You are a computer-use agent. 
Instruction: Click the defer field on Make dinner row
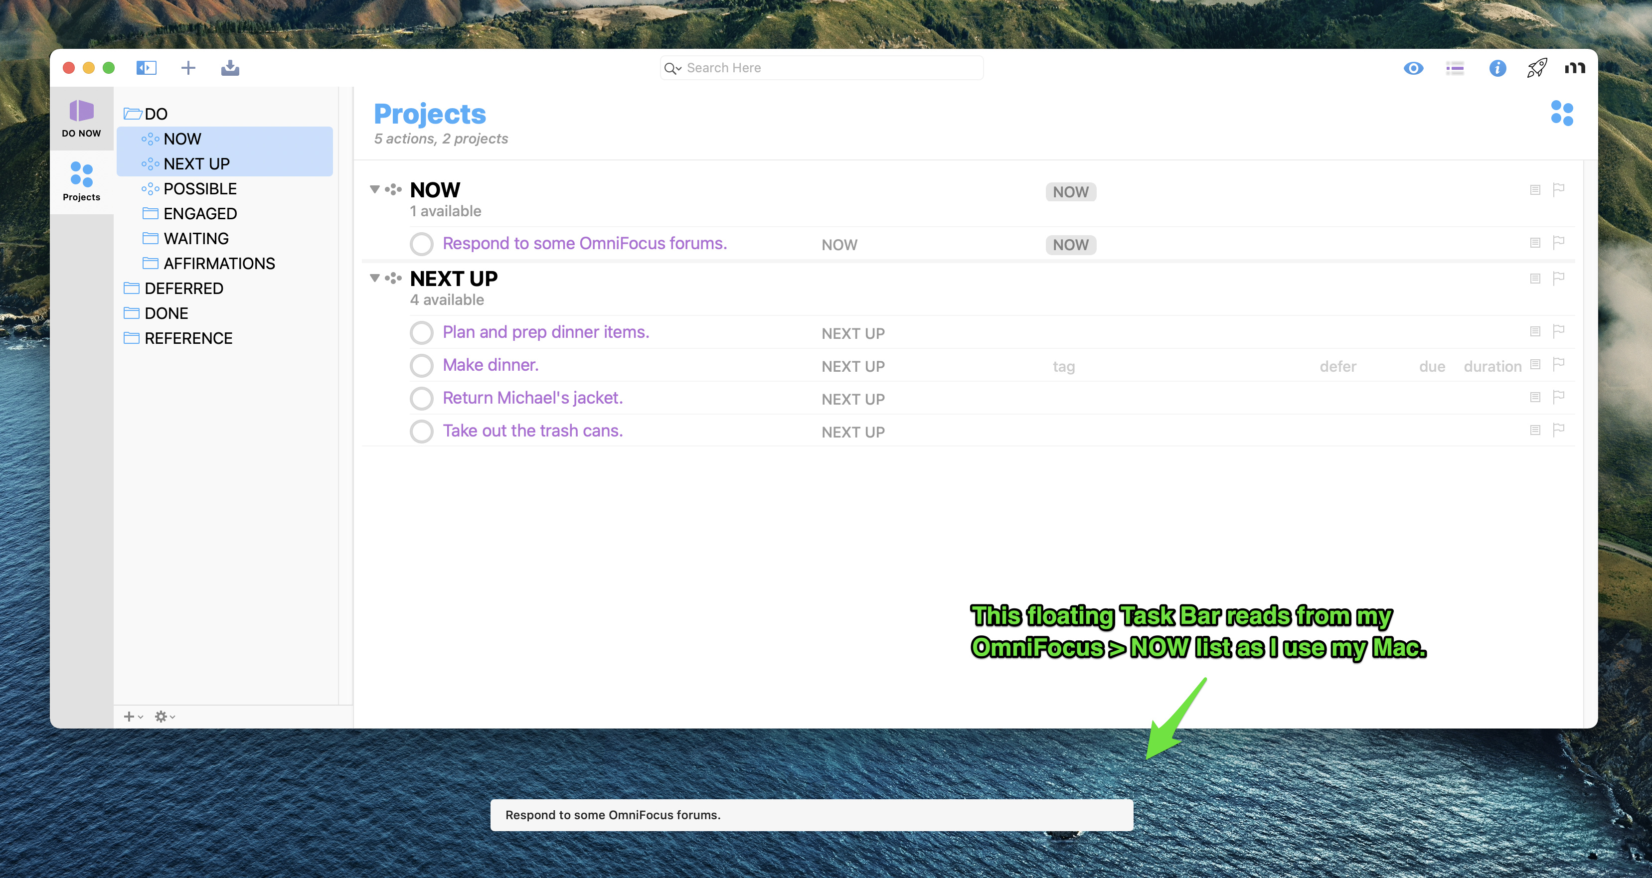coord(1338,367)
